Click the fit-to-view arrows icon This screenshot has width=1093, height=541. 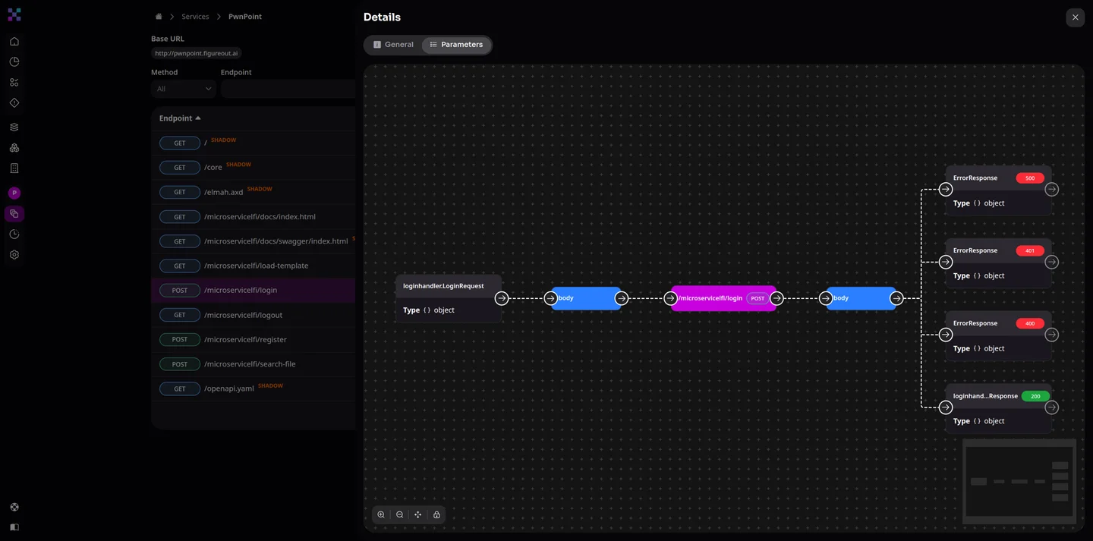tap(417, 514)
